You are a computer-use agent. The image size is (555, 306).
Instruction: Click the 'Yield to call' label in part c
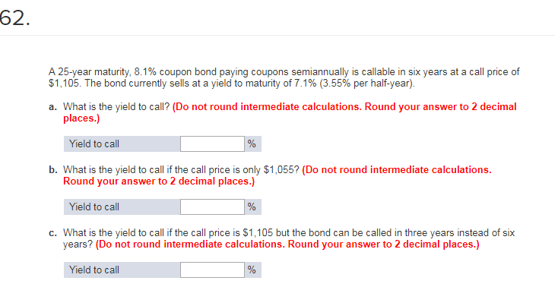94,270
